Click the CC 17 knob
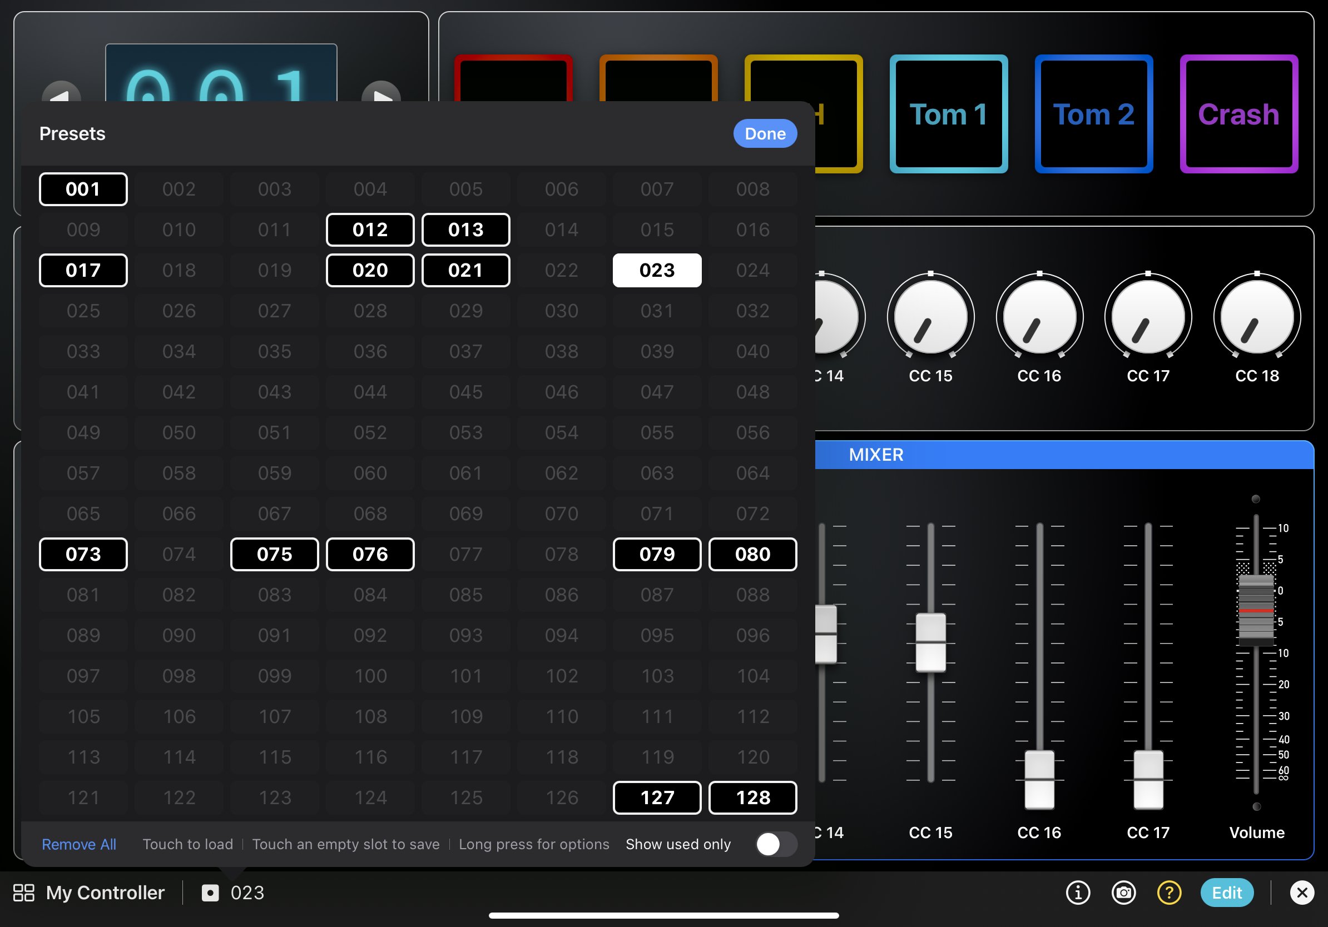Viewport: 1328px width, 927px height. point(1148,316)
